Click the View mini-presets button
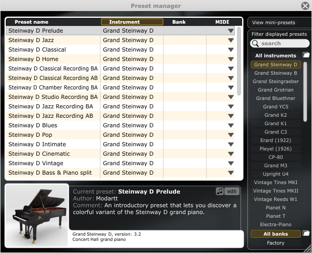This screenshot has height=253, width=312. (274, 23)
